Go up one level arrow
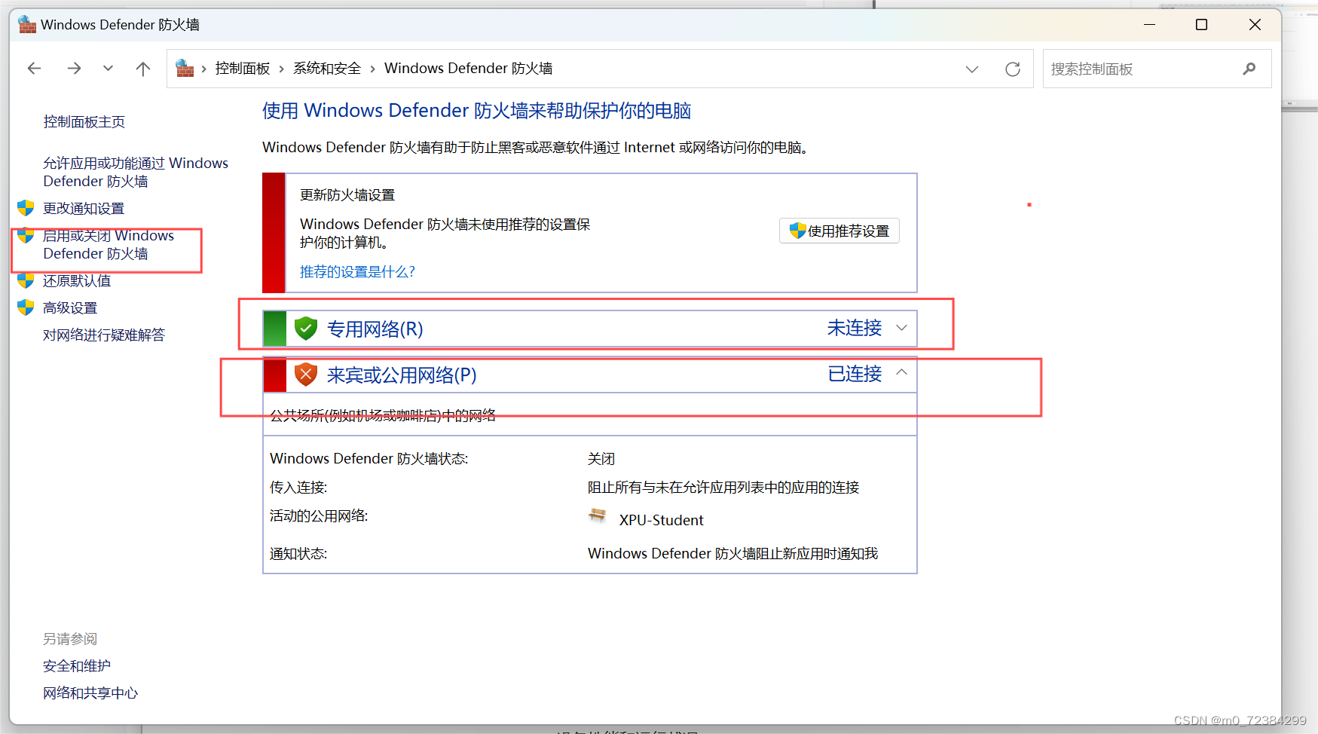Image resolution: width=1318 pixels, height=734 pixels. (x=143, y=69)
